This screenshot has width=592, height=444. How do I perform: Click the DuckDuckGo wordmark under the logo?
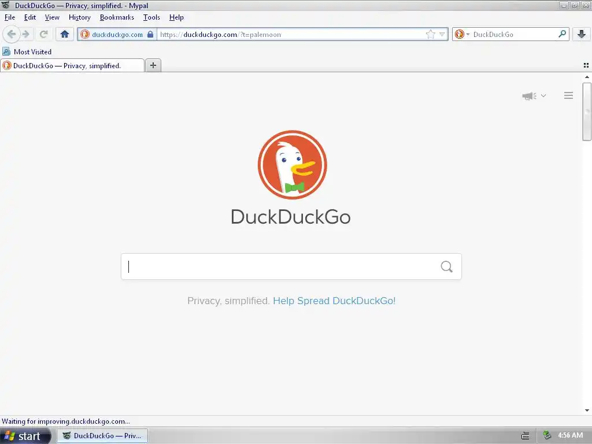coord(291,217)
